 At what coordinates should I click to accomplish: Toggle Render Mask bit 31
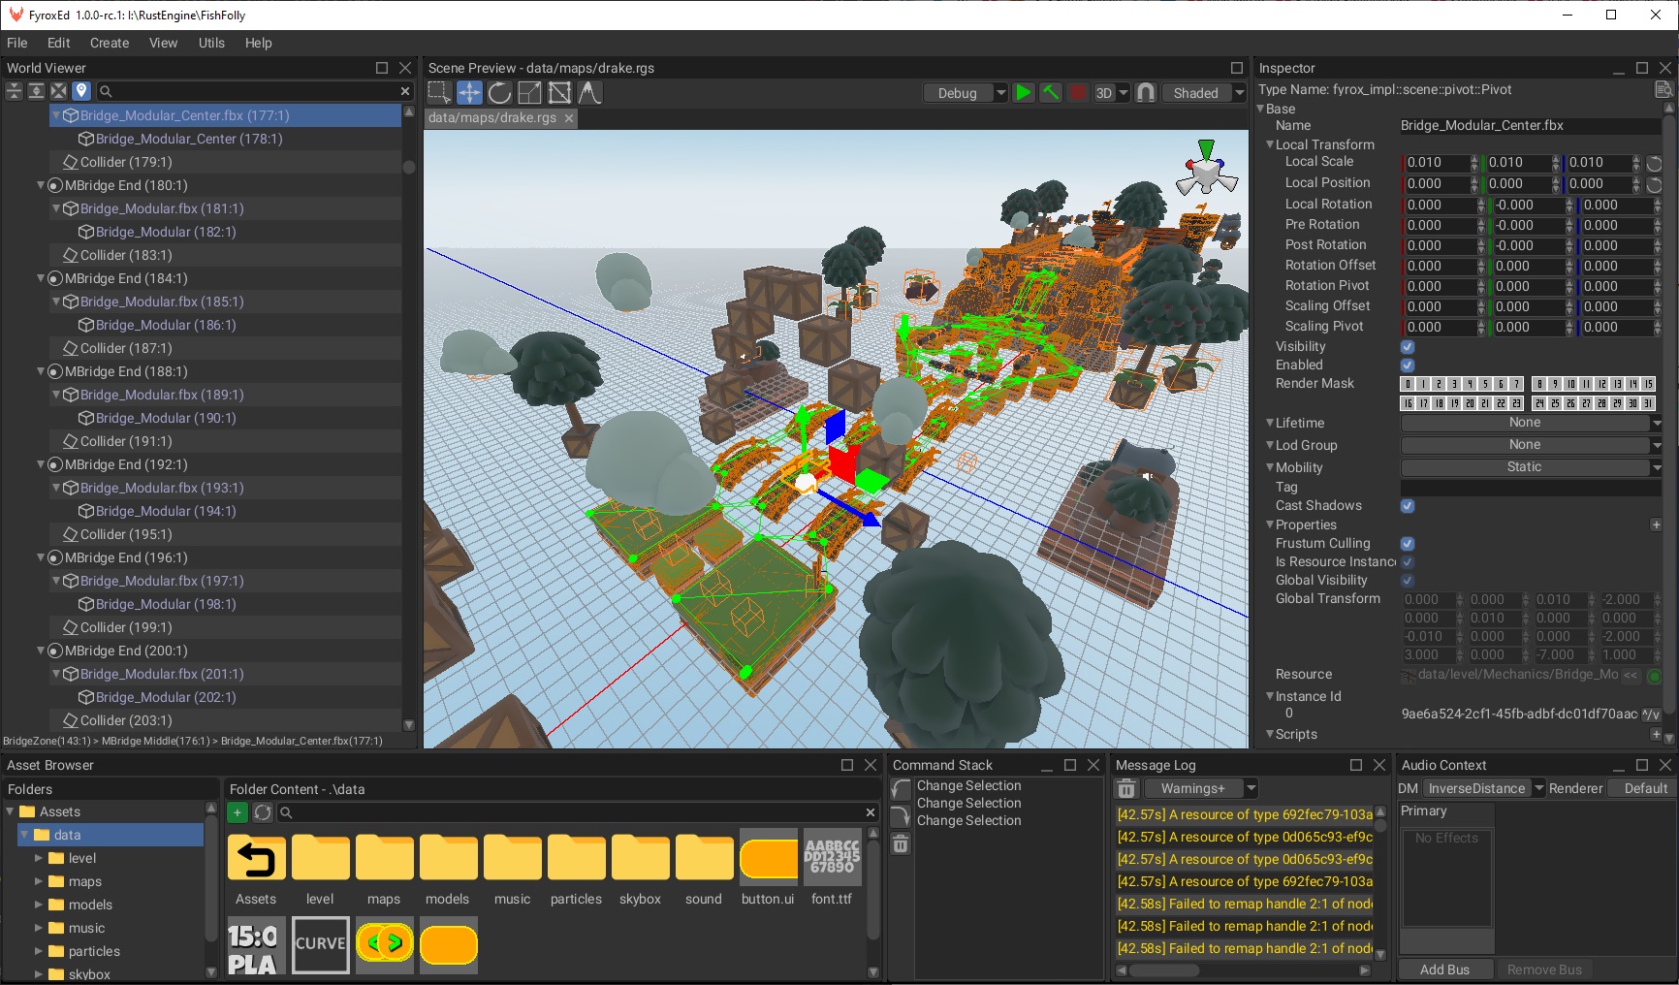[x=1648, y=403]
